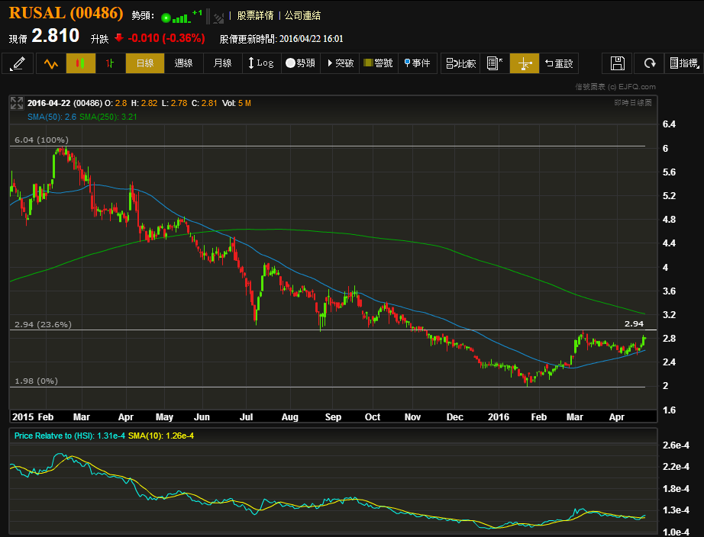Switch to 週線 weekly timeframe
This screenshot has width=704, height=537.
click(x=183, y=63)
